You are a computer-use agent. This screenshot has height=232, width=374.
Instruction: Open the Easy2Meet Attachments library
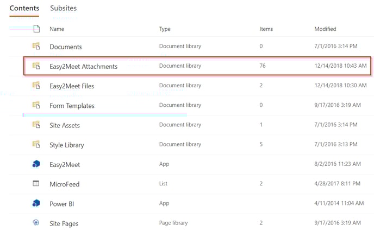pyautogui.click(x=84, y=66)
